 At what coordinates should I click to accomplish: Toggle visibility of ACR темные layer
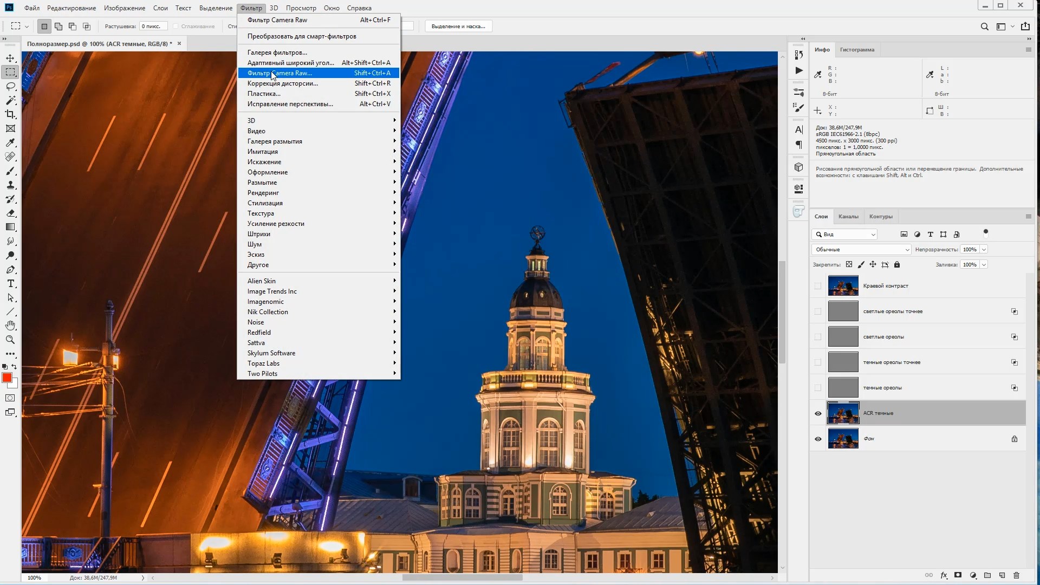[x=818, y=412]
